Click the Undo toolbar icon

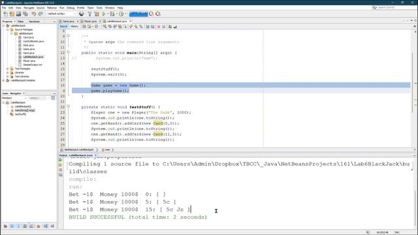point(34,14)
